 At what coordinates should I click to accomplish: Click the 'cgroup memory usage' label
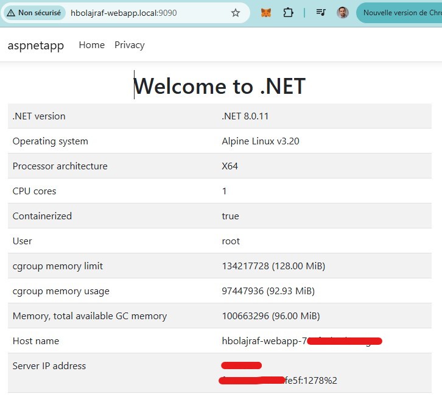point(61,291)
